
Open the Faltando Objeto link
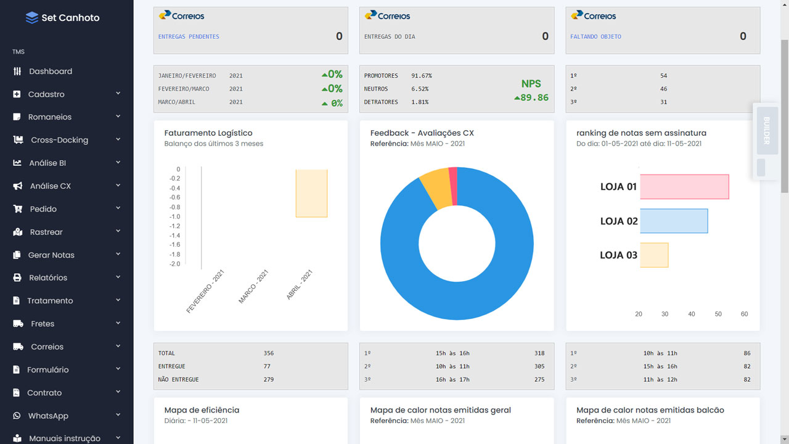(x=595, y=37)
